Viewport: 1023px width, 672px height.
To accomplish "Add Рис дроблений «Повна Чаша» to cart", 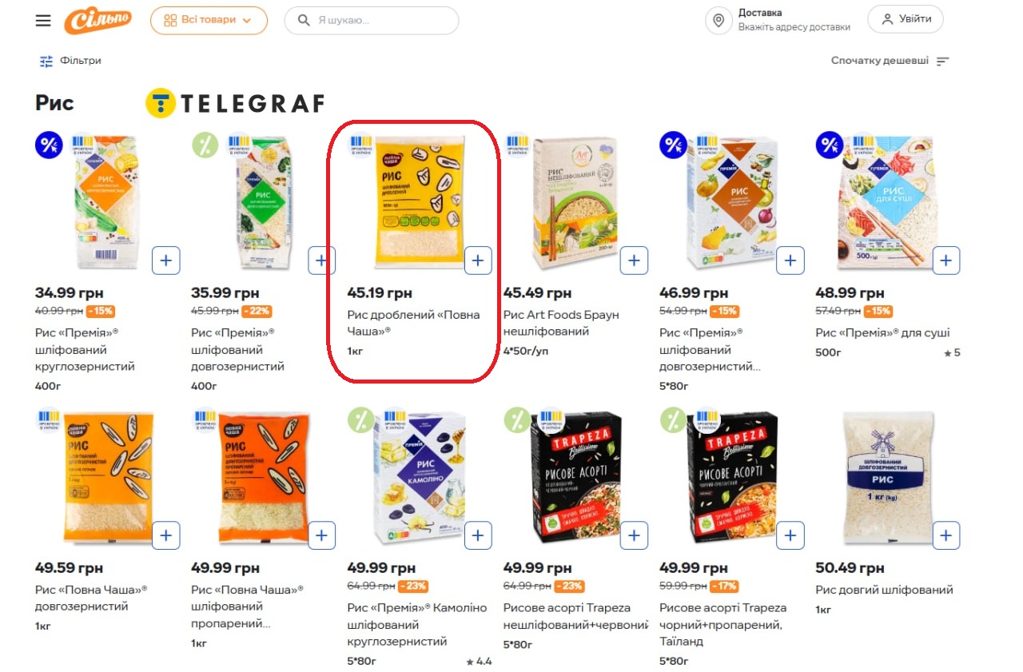I will (478, 260).
